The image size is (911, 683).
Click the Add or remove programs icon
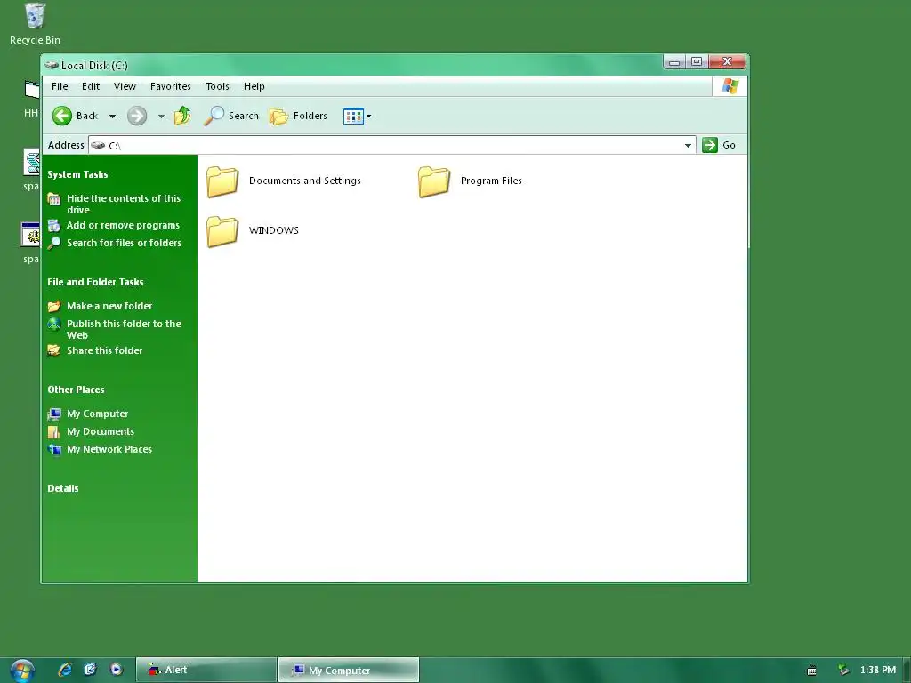pyautogui.click(x=54, y=225)
